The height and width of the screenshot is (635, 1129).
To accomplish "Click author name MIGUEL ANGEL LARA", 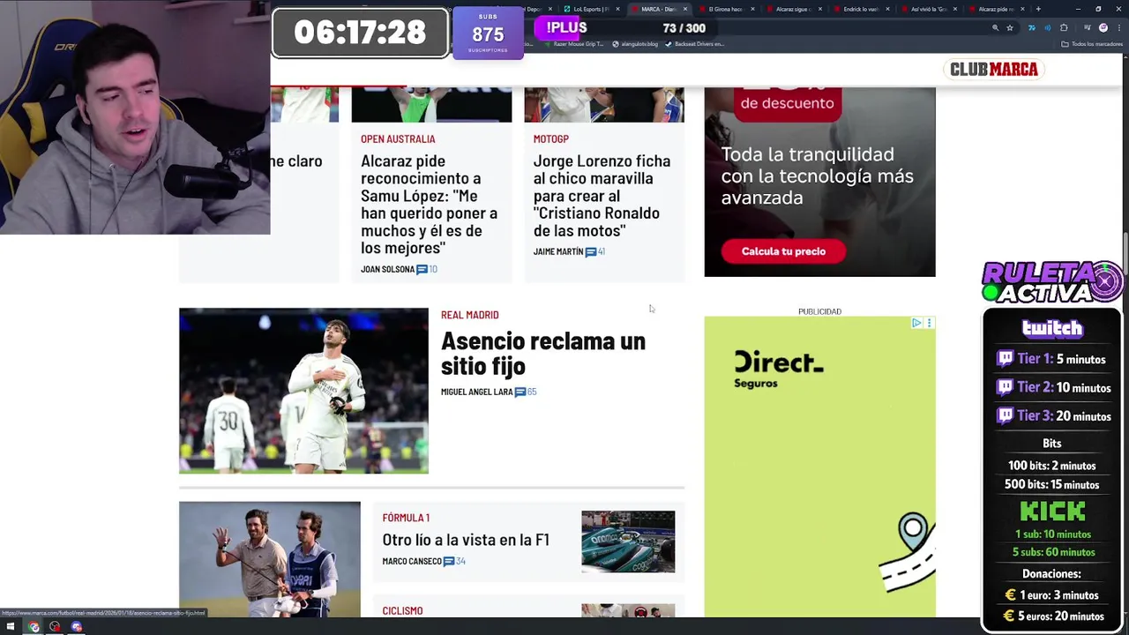I will click(476, 392).
